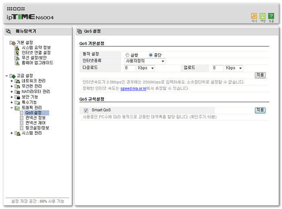Click the 무선 설정/보안 icon
This screenshot has height=209, width=282.
click(x=17, y=58)
